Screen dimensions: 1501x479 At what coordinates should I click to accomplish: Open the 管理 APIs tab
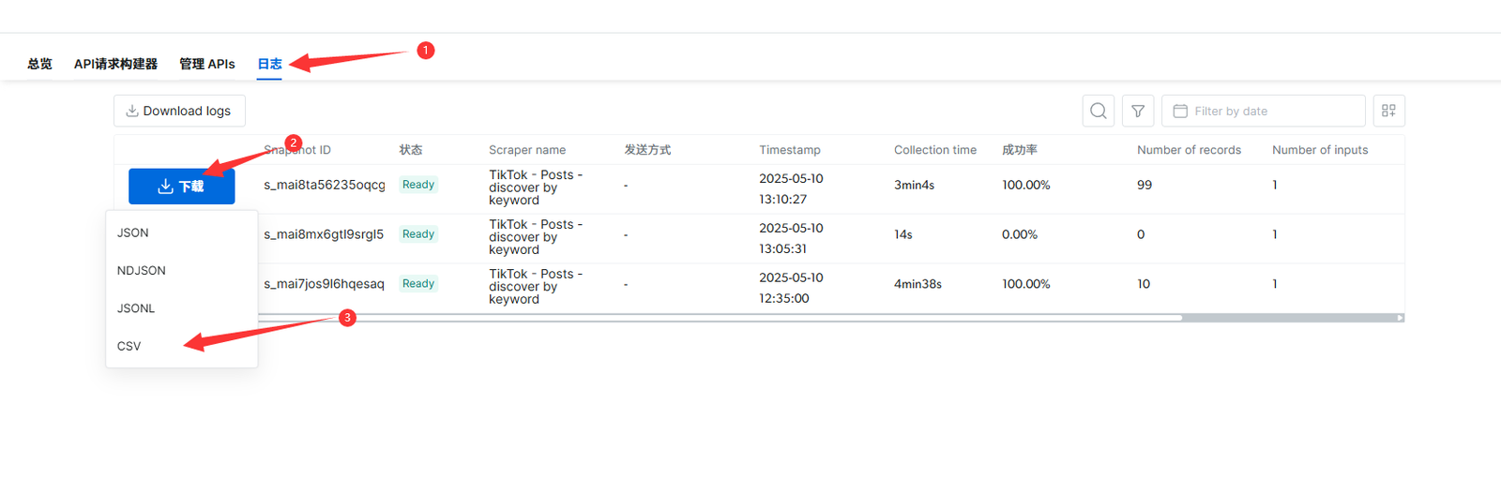(x=207, y=64)
